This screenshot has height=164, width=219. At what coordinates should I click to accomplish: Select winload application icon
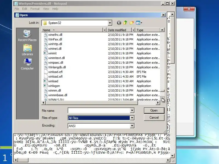(x=46, y=81)
